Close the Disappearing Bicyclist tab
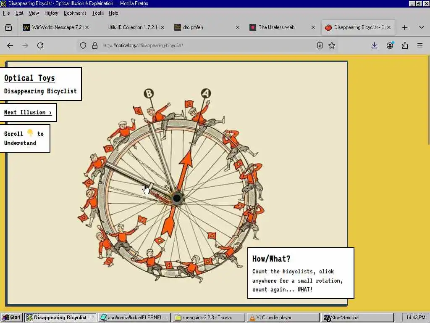 click(x=388, y=27)
